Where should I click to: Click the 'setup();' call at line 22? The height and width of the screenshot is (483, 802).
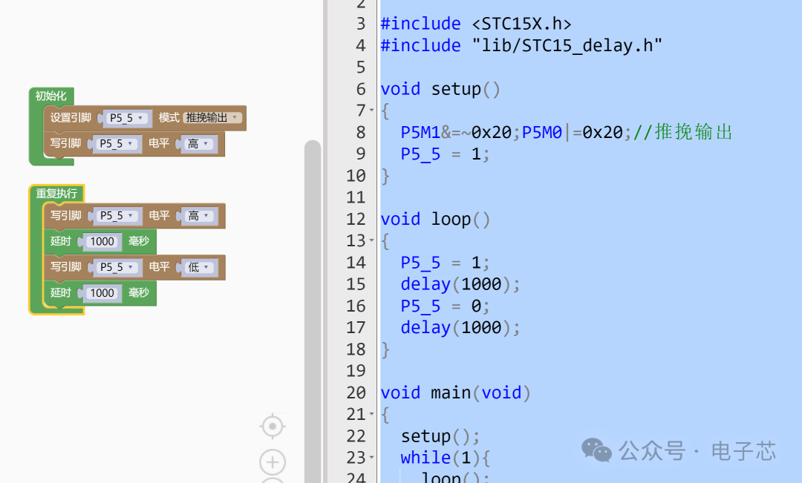440,436
